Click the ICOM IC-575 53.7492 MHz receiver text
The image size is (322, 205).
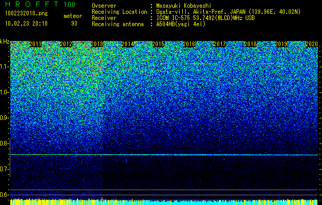click(x=205, y=18)
